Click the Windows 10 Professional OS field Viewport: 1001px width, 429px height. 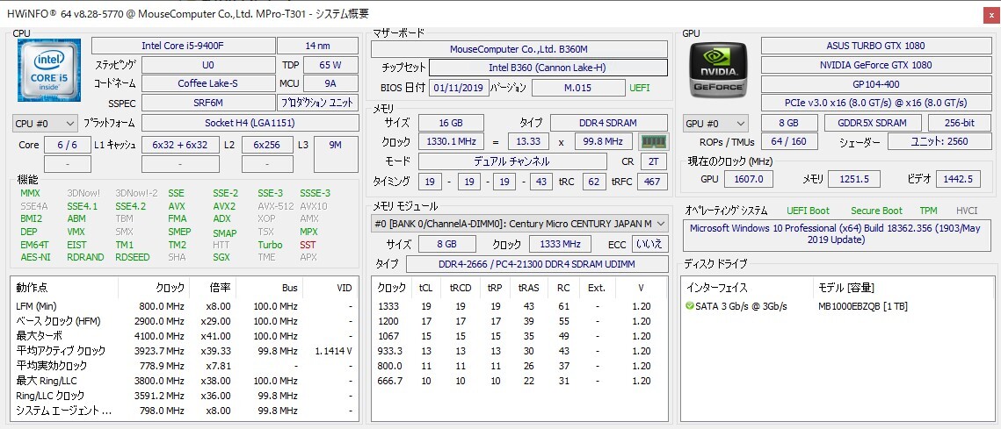837,234
